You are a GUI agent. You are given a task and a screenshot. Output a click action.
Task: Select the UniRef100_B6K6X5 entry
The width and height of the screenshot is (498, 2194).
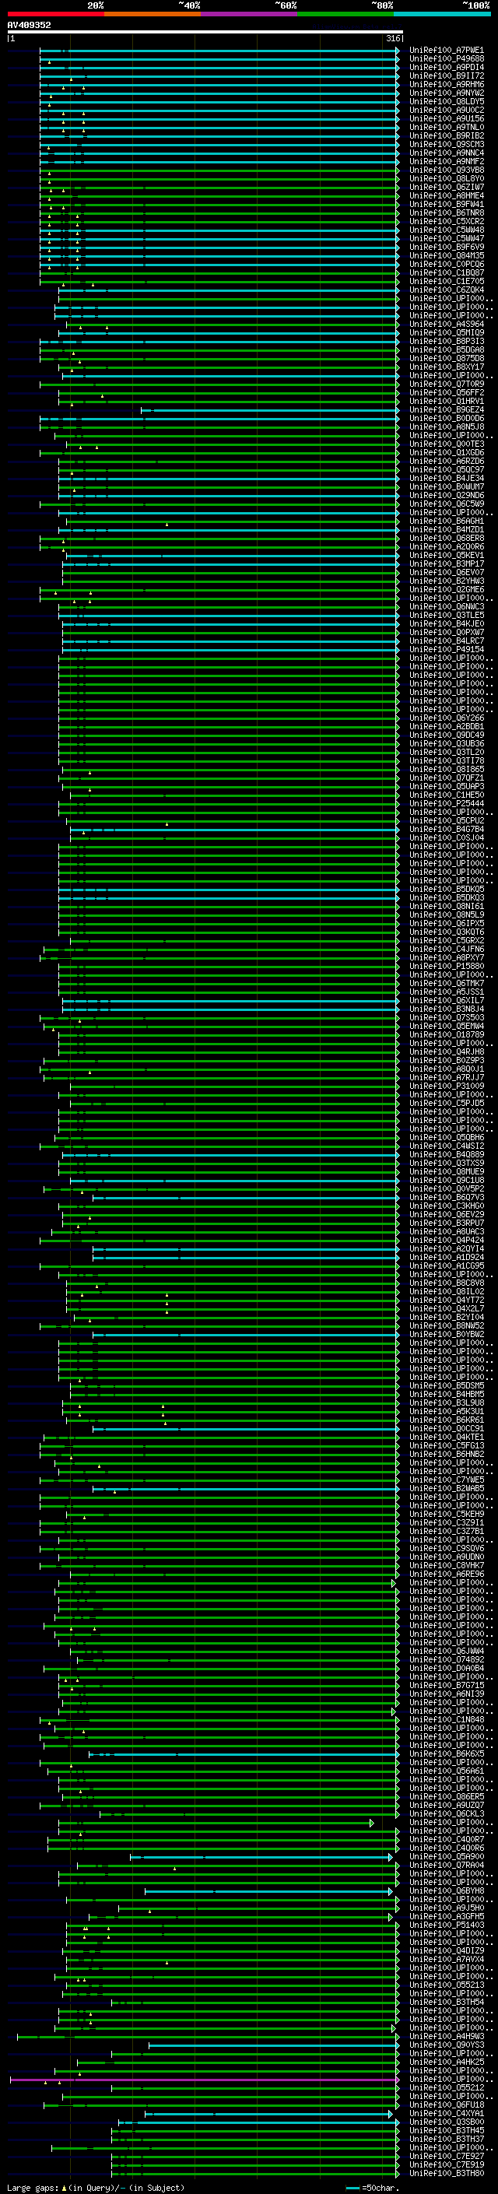coord(446,1754)
